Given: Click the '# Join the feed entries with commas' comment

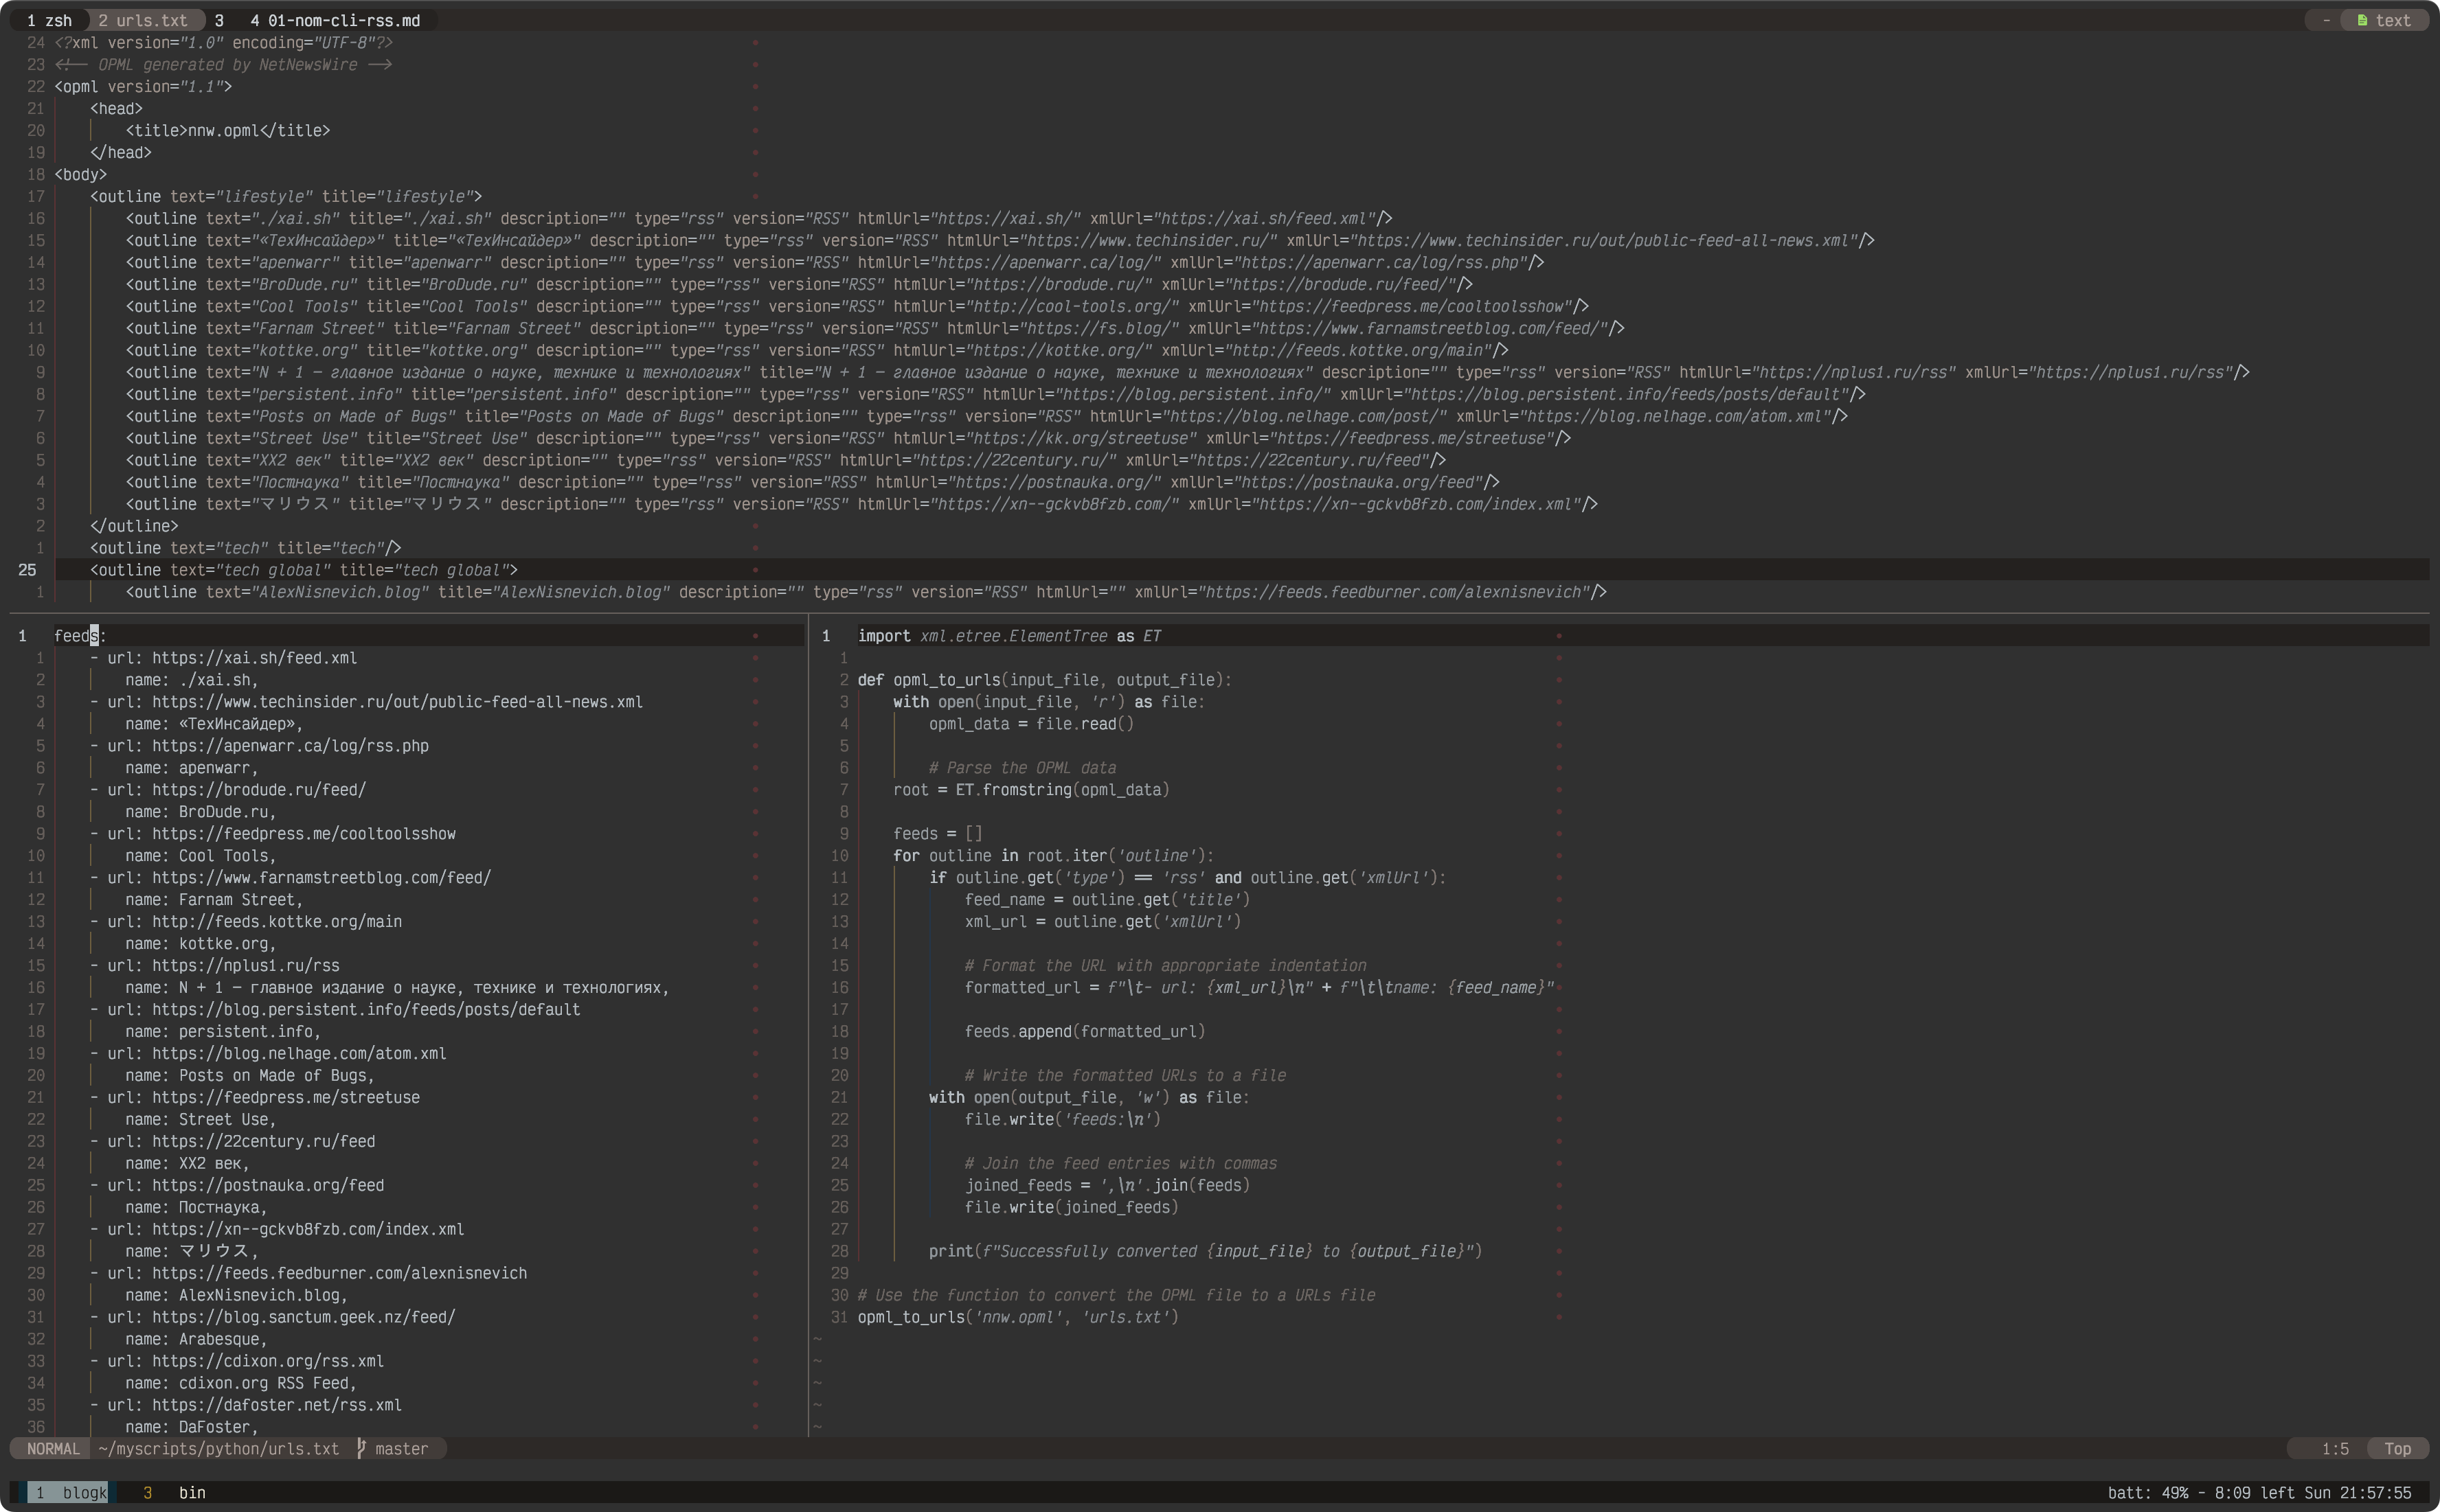Looking at the screenshot, I should [1120, 1163].
